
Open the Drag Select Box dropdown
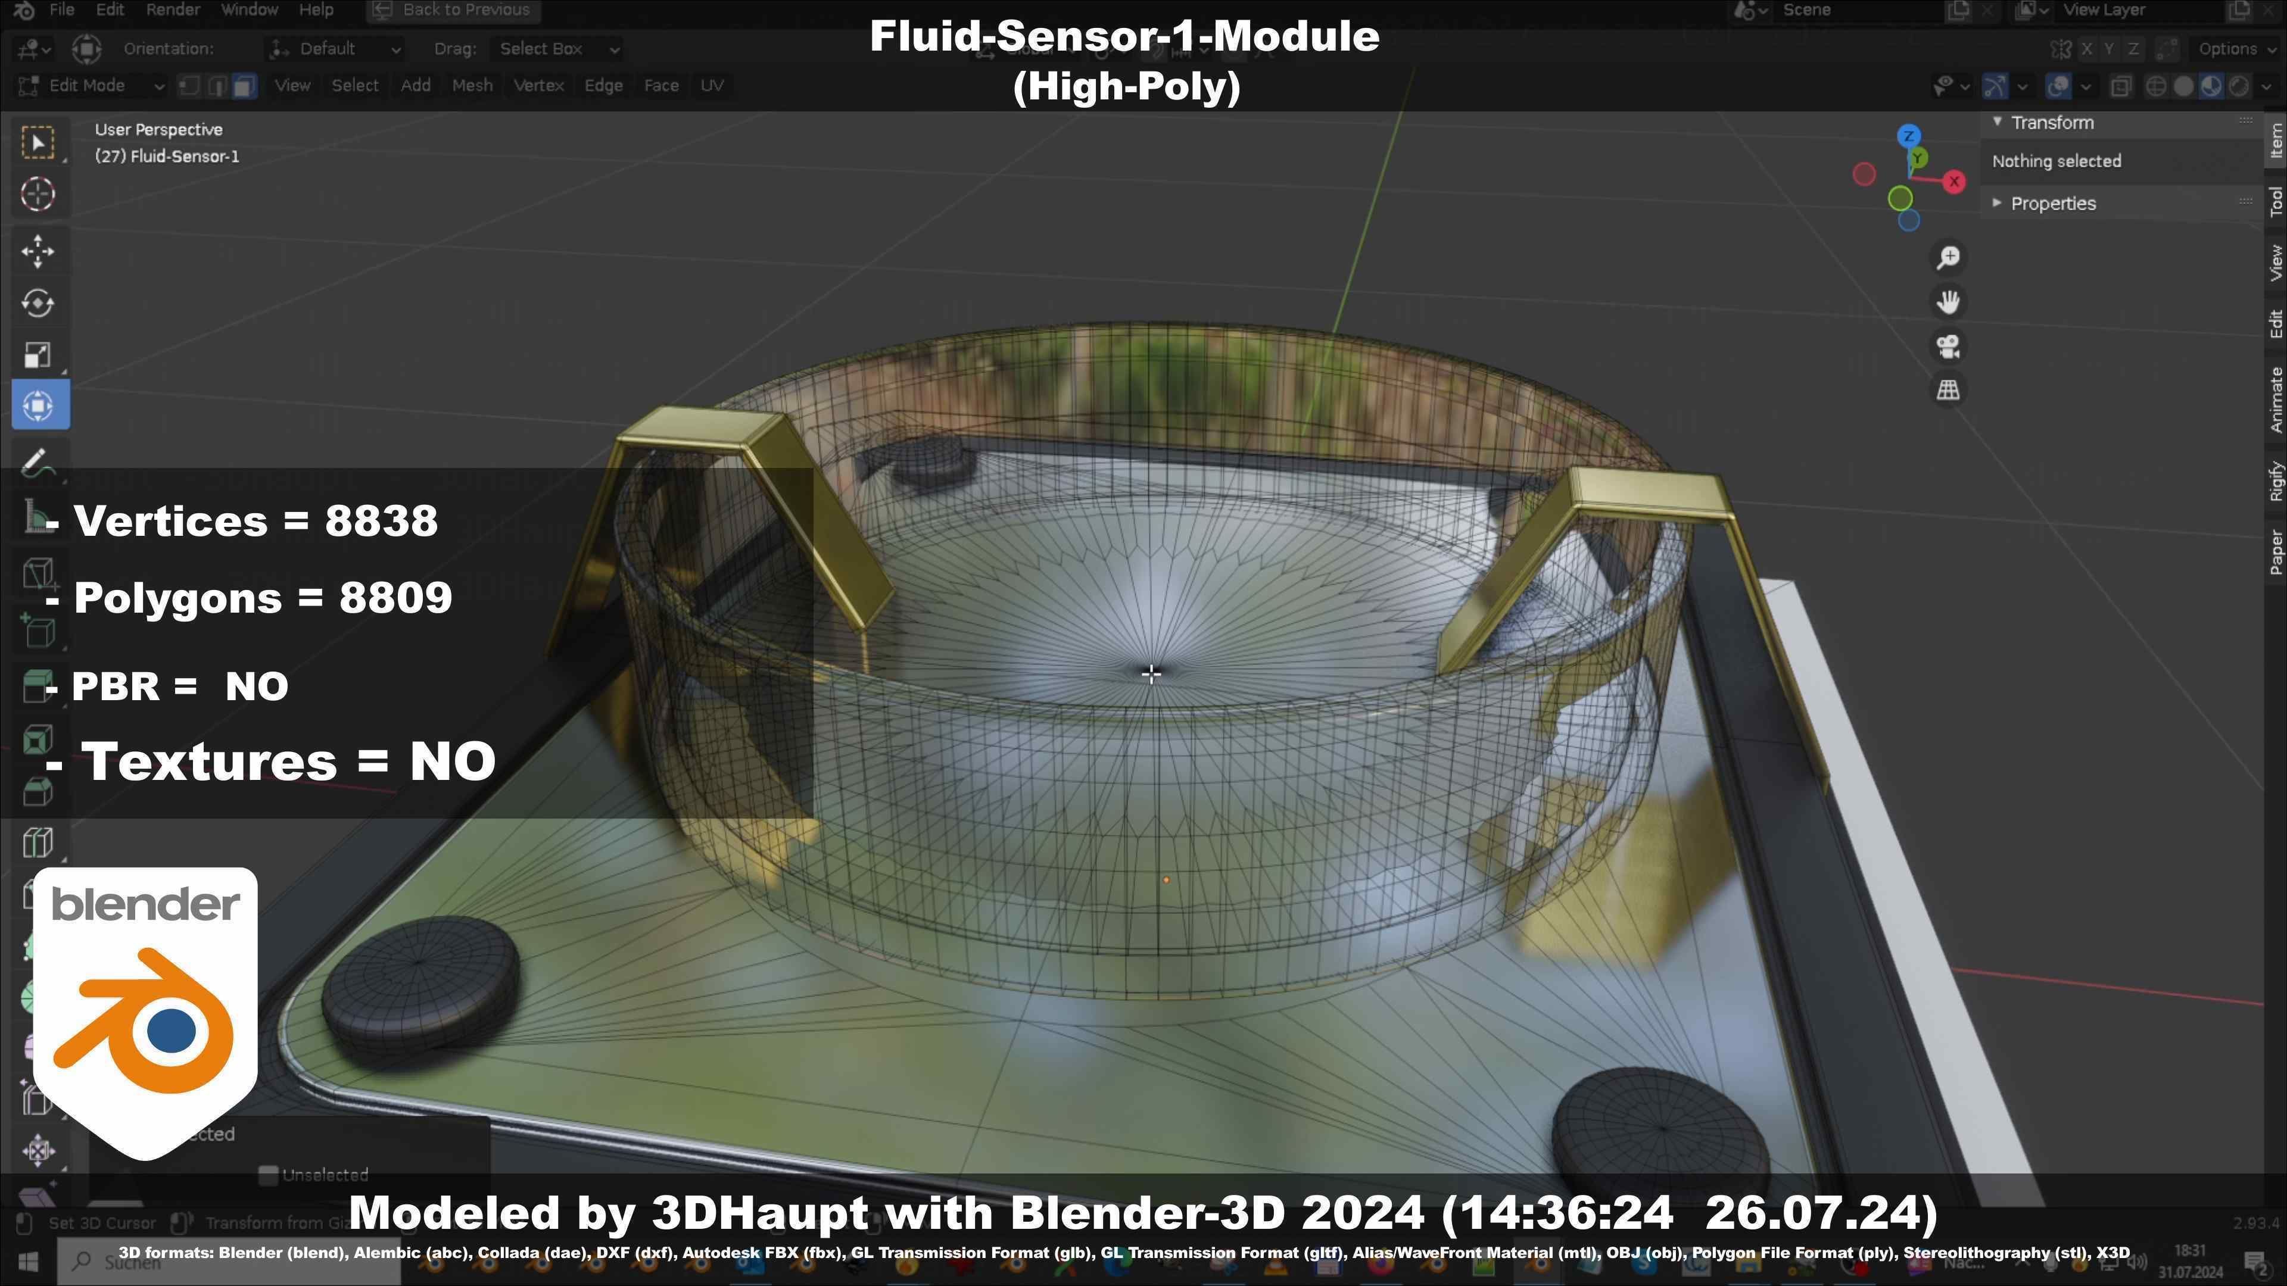click(x=557, y=49)
